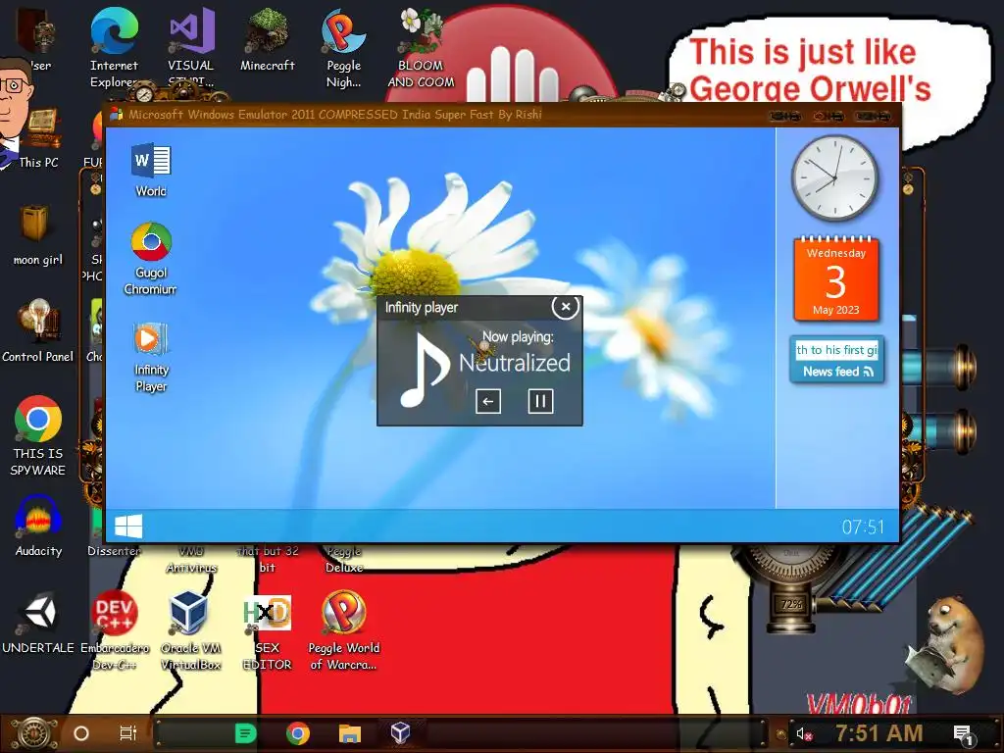Screen dimensions: 1004x753
Task: Launch Gugol Chromium in the emulator
Action: click(150, 258)
